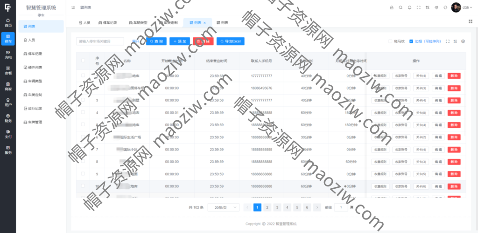
Task: Open the 关卡(5) button in row 9
Action: (422, 174)
